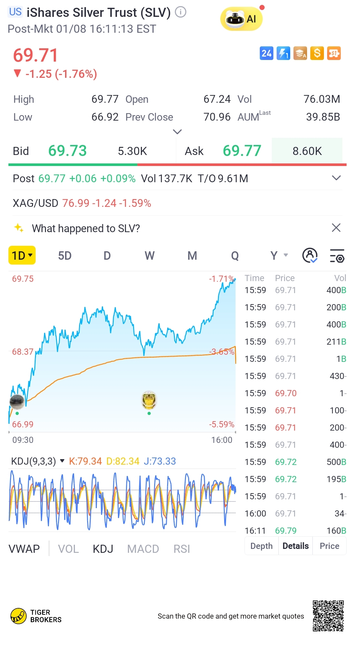Screen dimensions: 355x665
Task: Switch indicator to MACD
Action: (143, 549)
